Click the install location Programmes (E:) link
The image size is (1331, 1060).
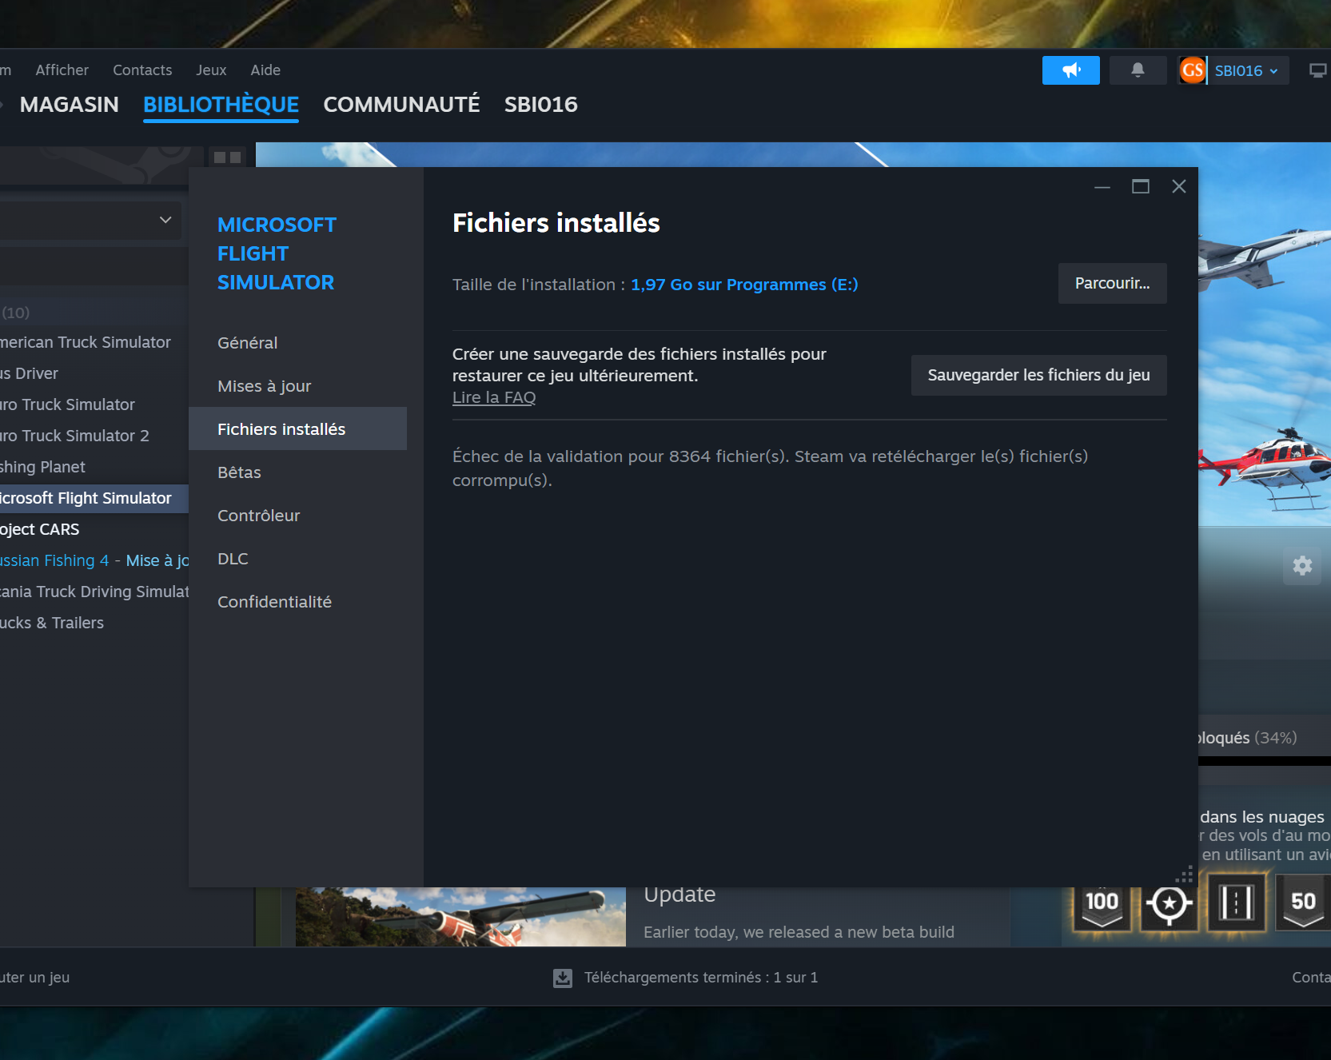tap(744, 285)
